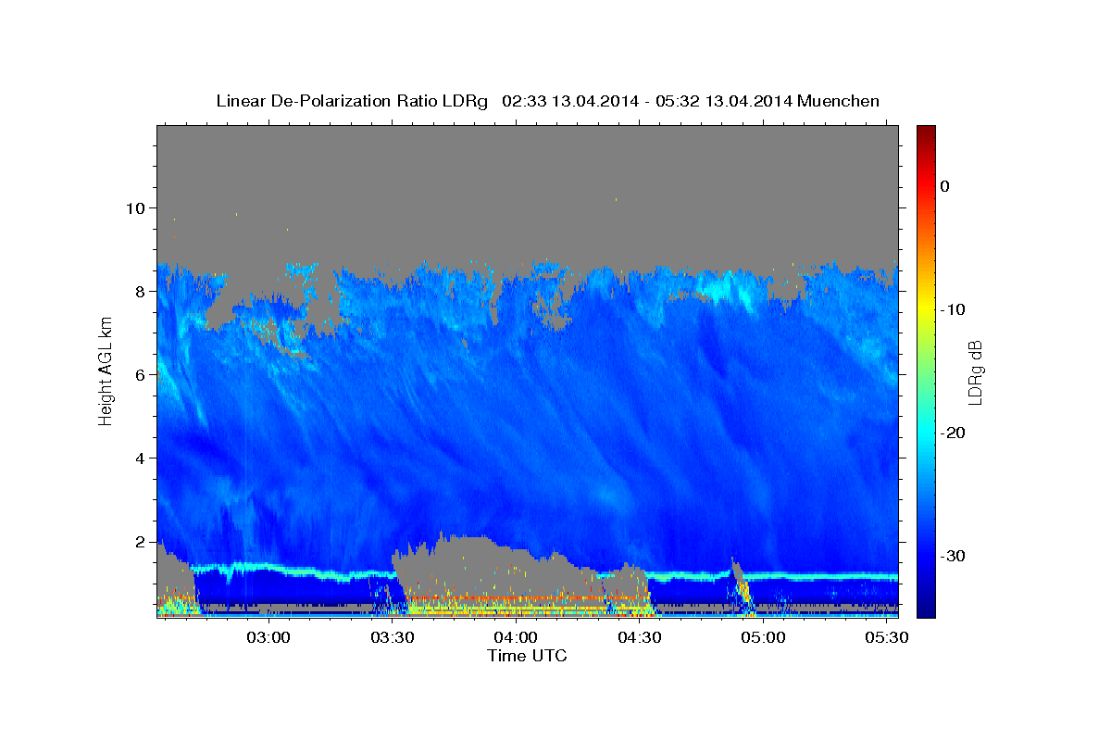Click the plot title "Linear De-Polarization Ratio LDRg"
The height and width of the screenshot is (741, 1111).
point(352,101)
